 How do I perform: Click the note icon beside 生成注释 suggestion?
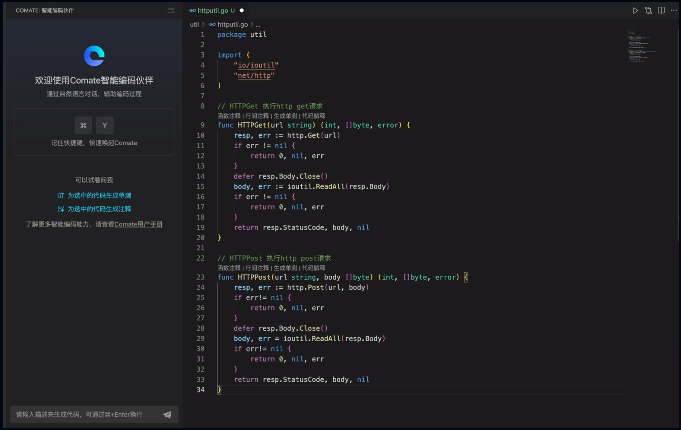point(61,209)
